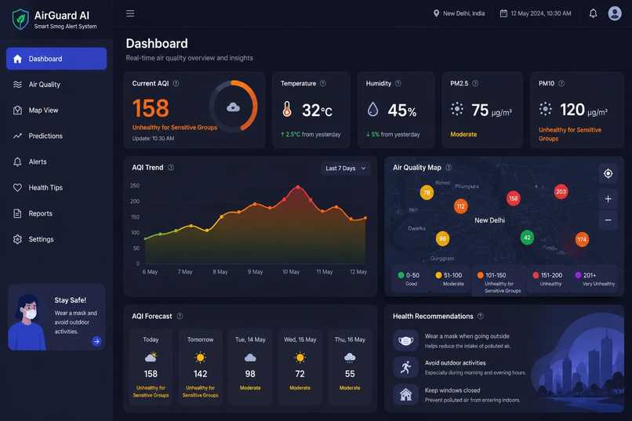Zoom in the map with plus button
Viewport: 632px width, 421px height.
pos(608,199)
